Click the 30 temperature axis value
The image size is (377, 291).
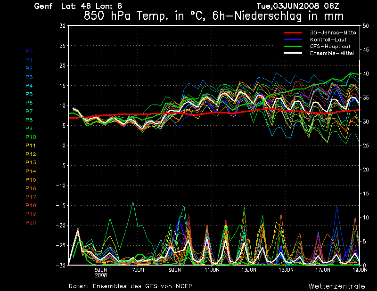pos(63,26)
